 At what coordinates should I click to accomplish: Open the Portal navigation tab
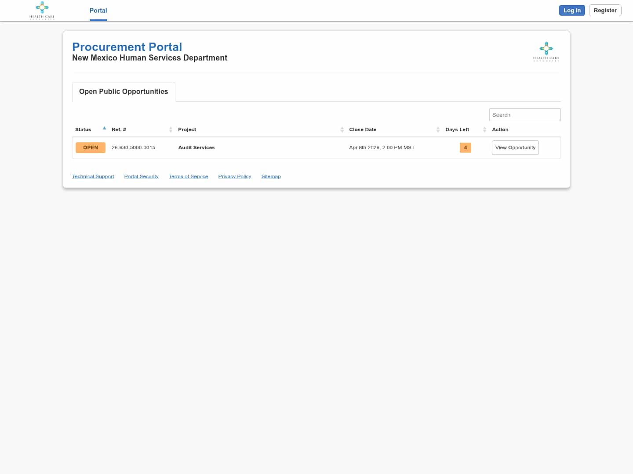(x=98, y=11)
